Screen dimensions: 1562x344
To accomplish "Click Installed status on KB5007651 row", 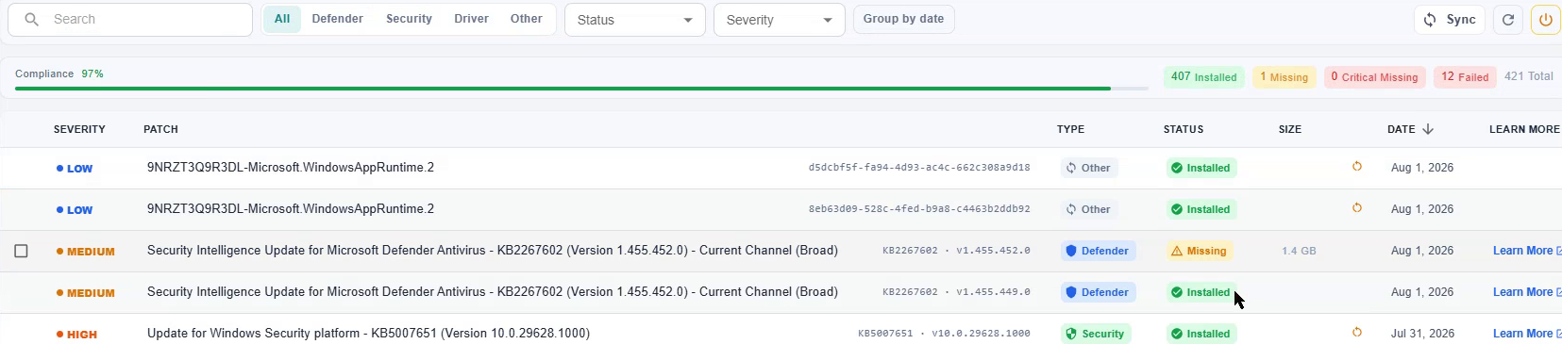I will [1201, 334].
